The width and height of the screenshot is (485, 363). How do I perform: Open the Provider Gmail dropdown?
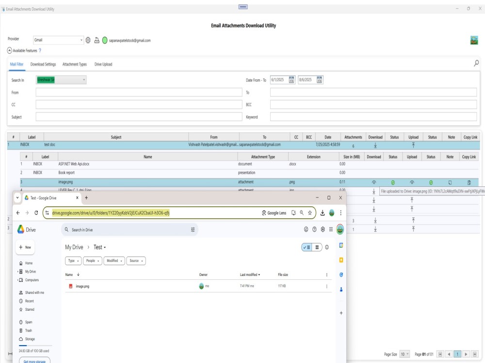(59, 40)
